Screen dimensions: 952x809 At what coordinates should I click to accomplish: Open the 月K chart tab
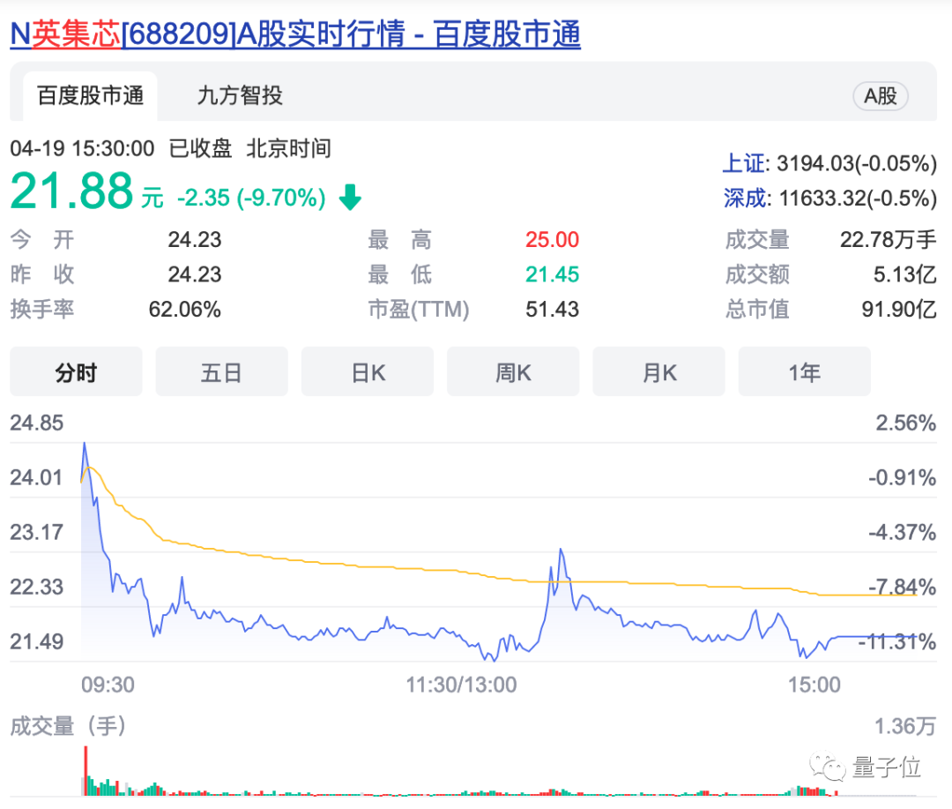click(658, 371)
